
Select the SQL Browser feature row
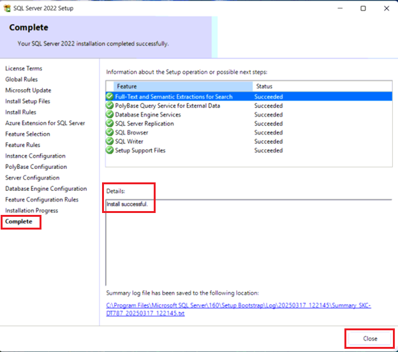tap(249, 132)
